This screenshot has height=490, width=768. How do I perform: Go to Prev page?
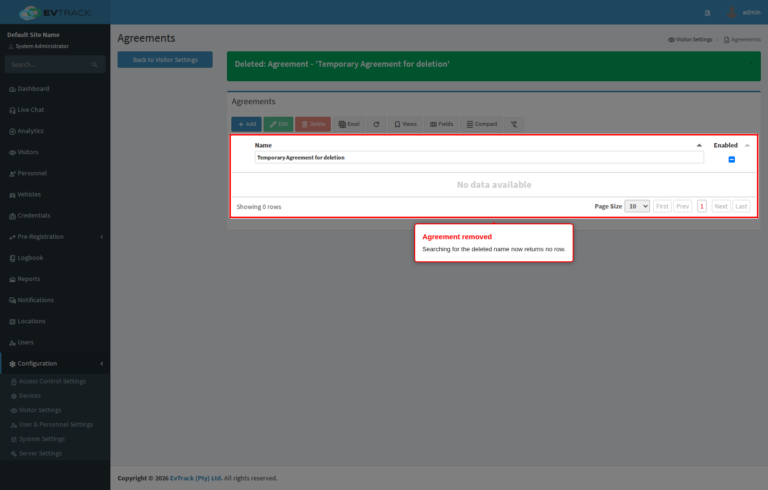pos(683,206)
